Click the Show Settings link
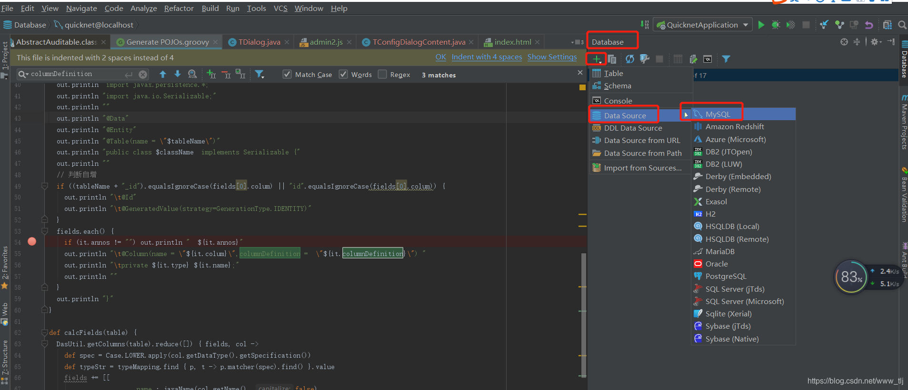The image size is (908, 390). (x=552, y=57)
